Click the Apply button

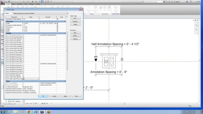pyautogui.click(x=65, y=96)
